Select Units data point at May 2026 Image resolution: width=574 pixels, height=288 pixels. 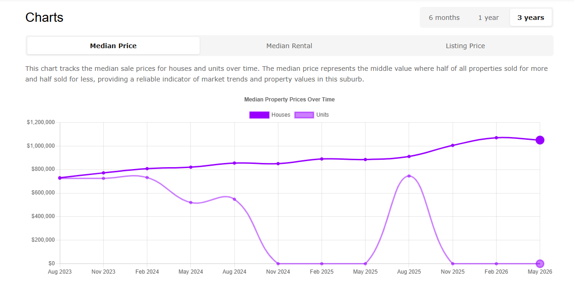click(540, 263)
